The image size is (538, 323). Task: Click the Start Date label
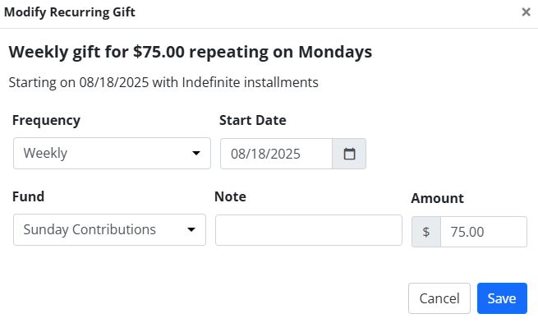click(252, 121)
